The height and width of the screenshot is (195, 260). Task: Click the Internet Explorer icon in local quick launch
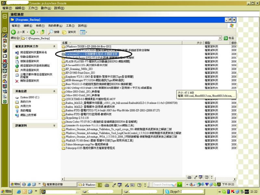point(19,192)
